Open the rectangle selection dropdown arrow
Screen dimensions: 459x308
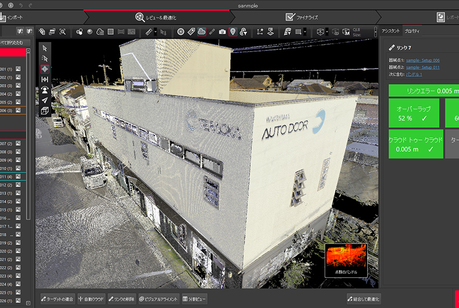pyautogui.click(x=305, y=31)
